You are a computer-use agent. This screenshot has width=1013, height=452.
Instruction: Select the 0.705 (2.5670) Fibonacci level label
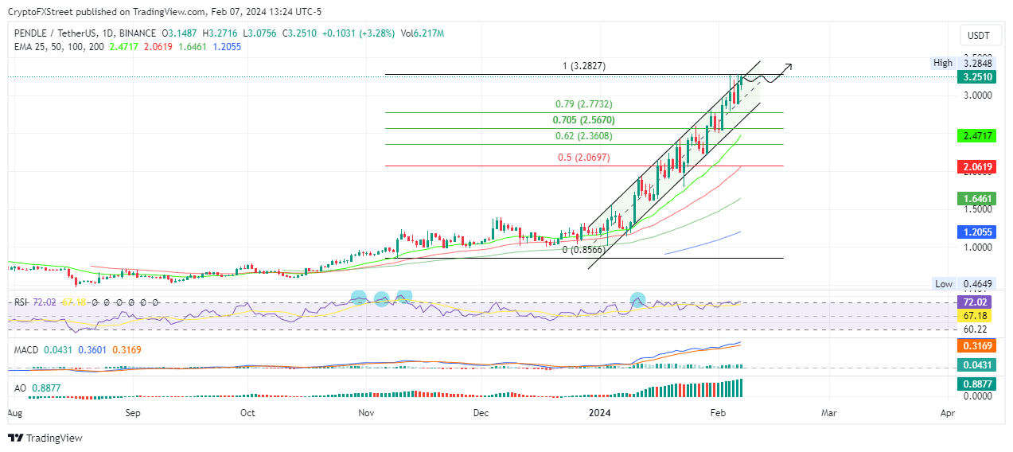(583, 120)
